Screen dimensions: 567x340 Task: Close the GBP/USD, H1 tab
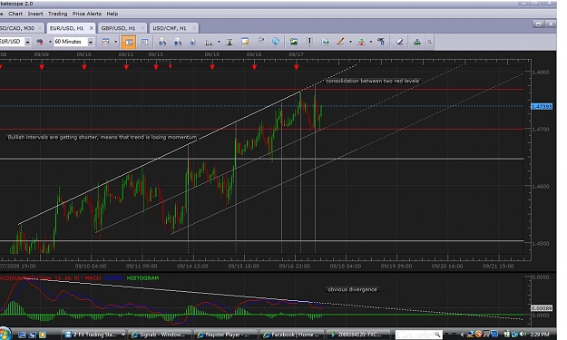[143, 28]
